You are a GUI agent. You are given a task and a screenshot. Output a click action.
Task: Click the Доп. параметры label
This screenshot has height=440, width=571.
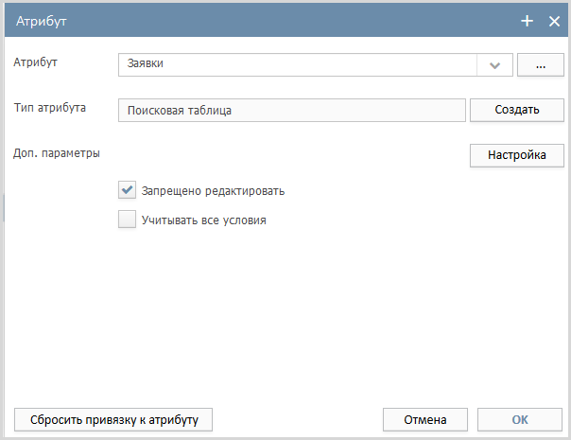coord(57,153)
